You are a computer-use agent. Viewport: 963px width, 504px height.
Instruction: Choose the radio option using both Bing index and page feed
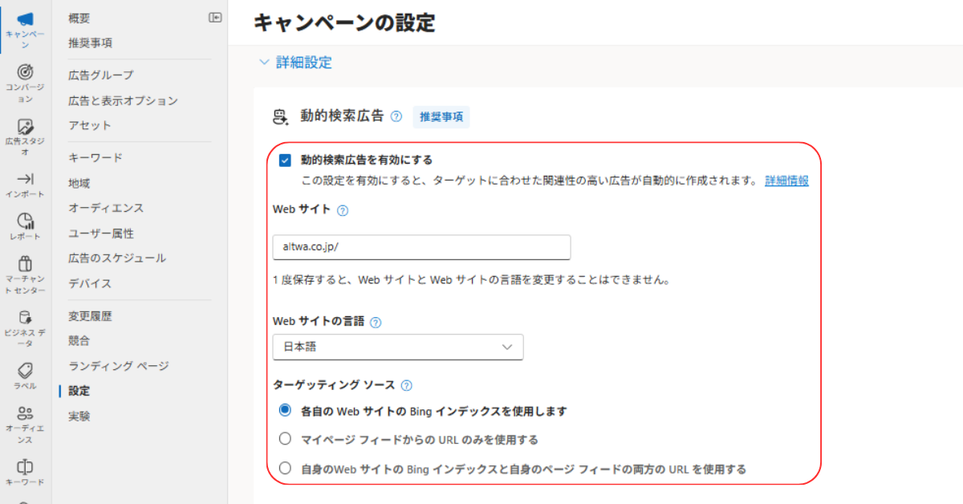point(285,469)
